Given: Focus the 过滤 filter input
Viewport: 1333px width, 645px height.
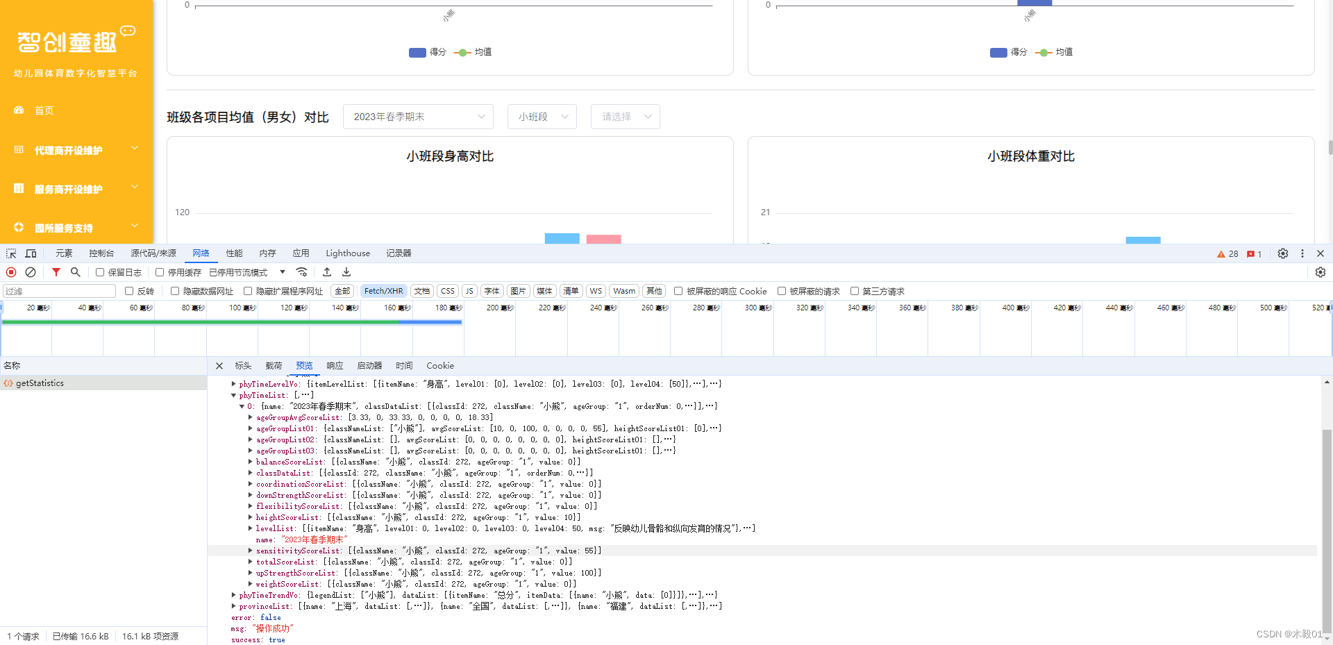Looking at the screenshot, I should (60, 291).
